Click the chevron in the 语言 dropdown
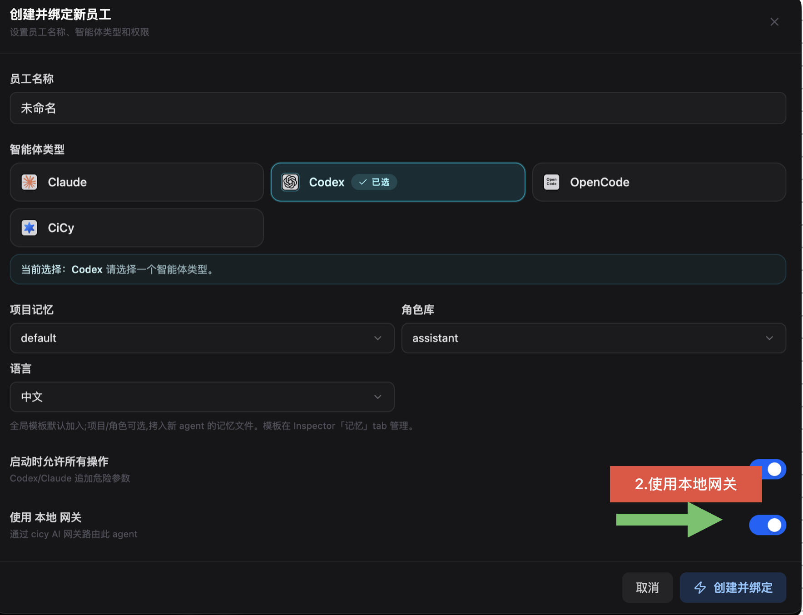Image resolution: width=803 pixels, height=615 pixels. coord(377,397)
